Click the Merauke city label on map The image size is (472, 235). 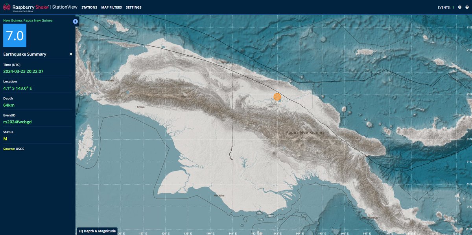219,195
